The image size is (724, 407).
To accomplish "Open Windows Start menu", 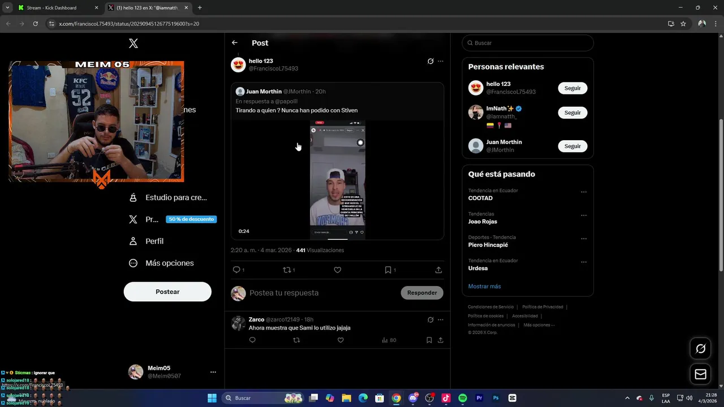I will pos(212,398).
